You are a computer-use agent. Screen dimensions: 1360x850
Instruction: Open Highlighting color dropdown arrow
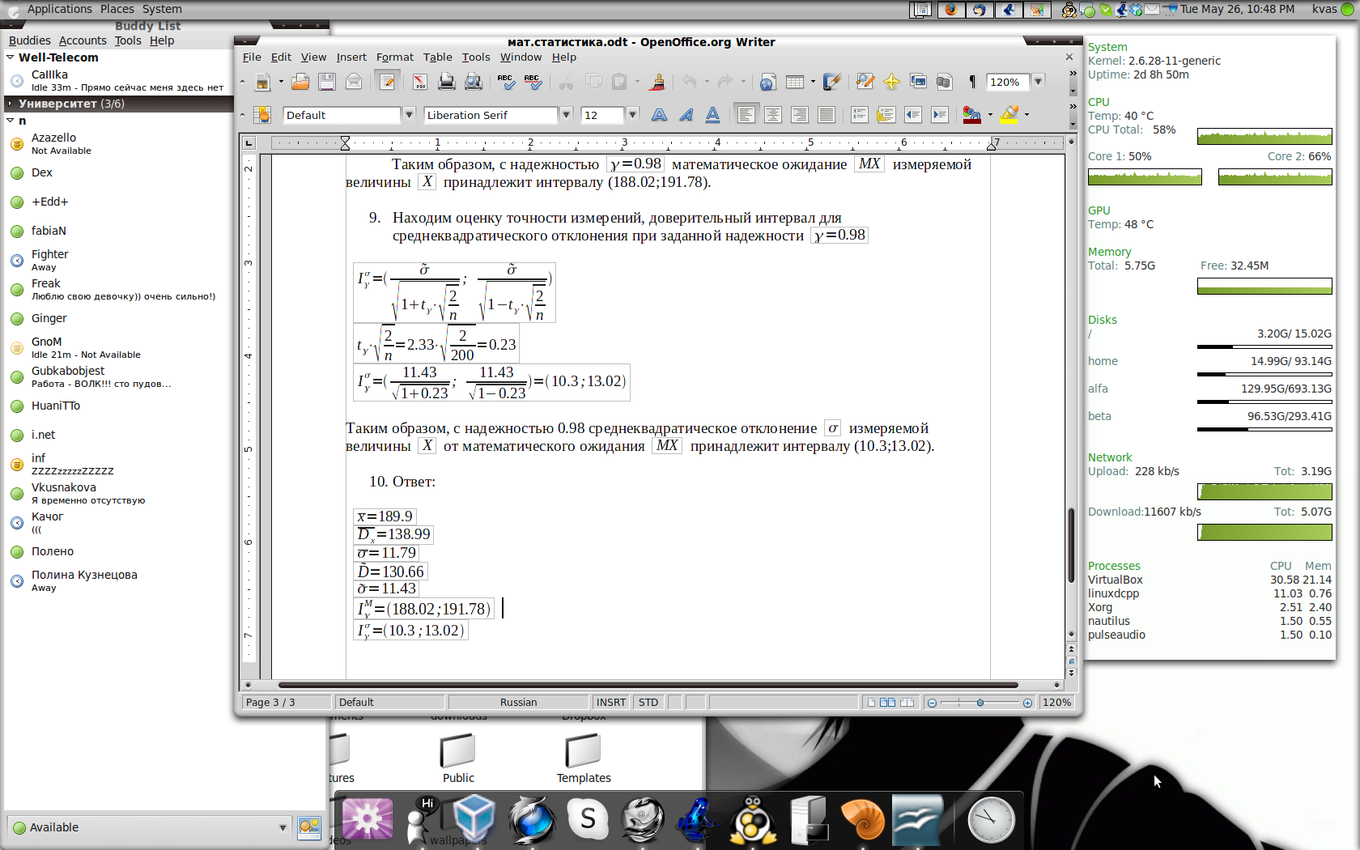(x=1026, y=115)
